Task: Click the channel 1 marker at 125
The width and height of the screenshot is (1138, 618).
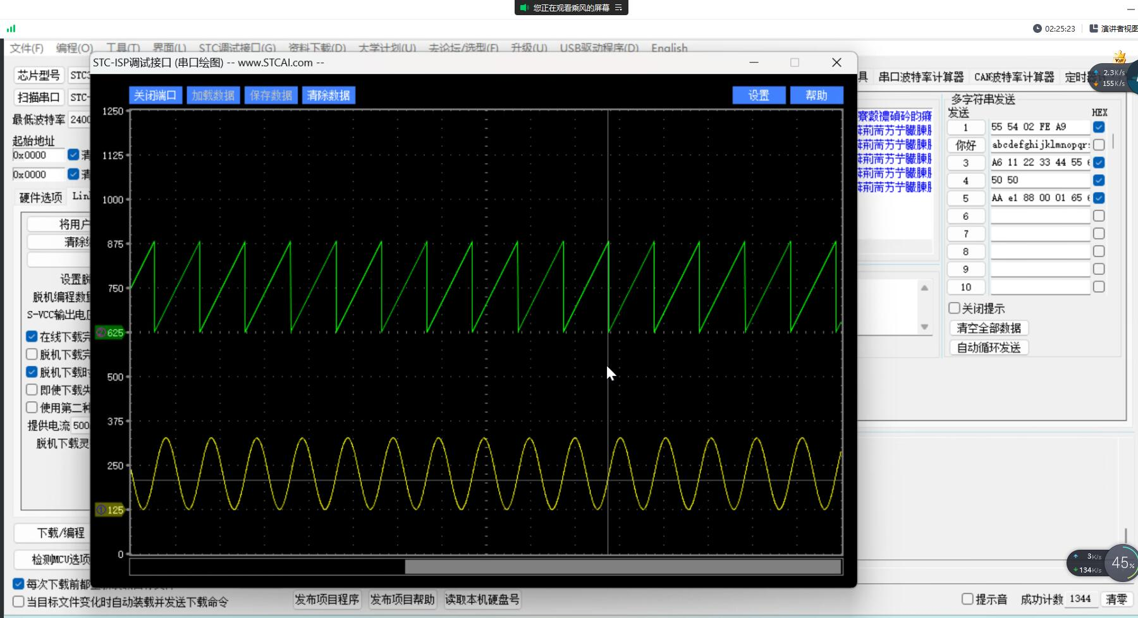Action: 110,510
